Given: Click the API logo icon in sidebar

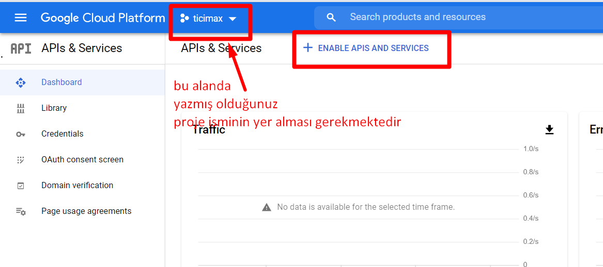Looking at the screenshot, I should [21, 48].
